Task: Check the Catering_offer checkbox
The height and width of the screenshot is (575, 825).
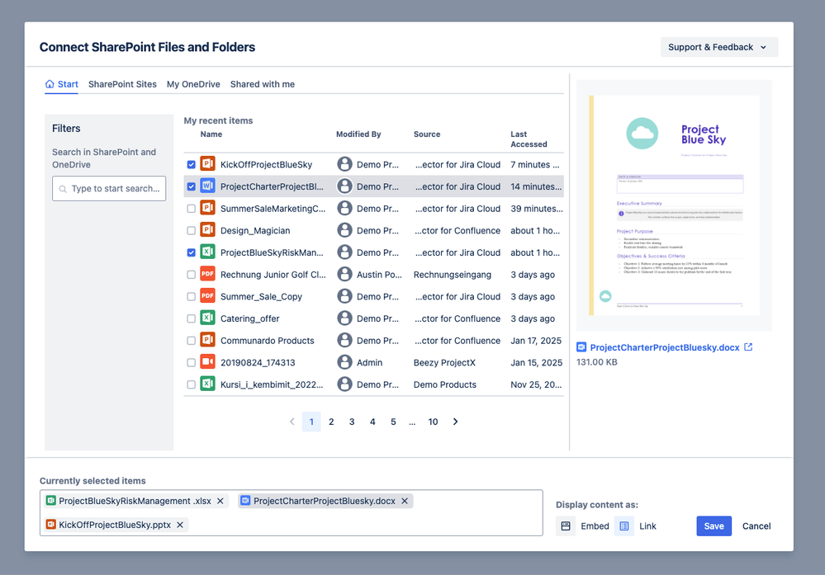Action: pyautogui.click(x=191, y=318)
